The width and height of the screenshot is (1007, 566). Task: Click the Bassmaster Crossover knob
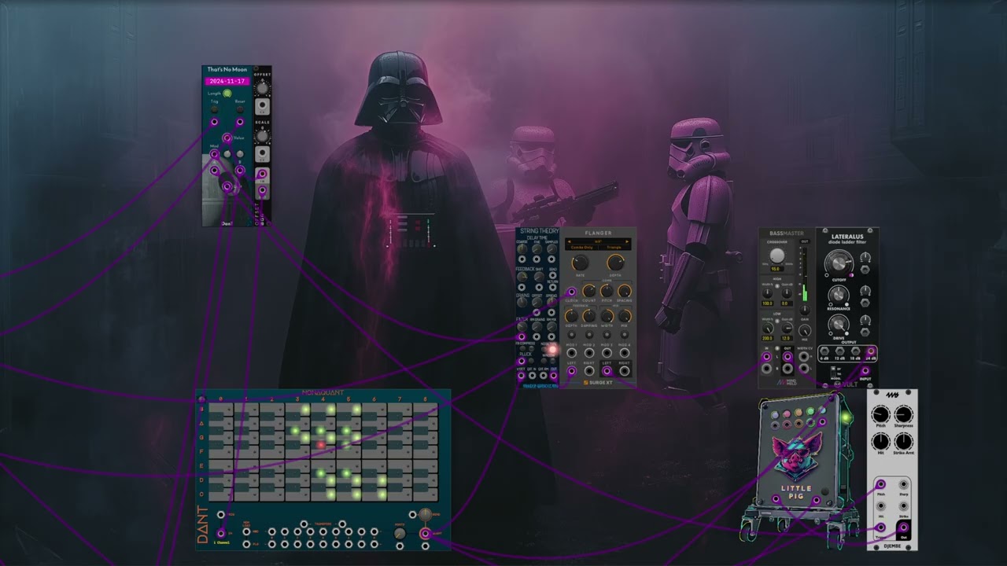(777, 255)
